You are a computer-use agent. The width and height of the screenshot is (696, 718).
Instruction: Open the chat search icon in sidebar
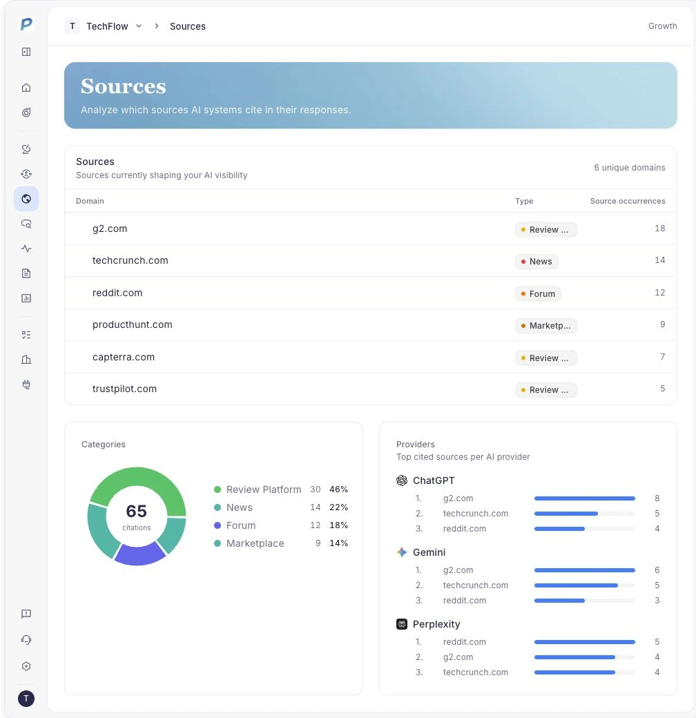pos(26,224)
